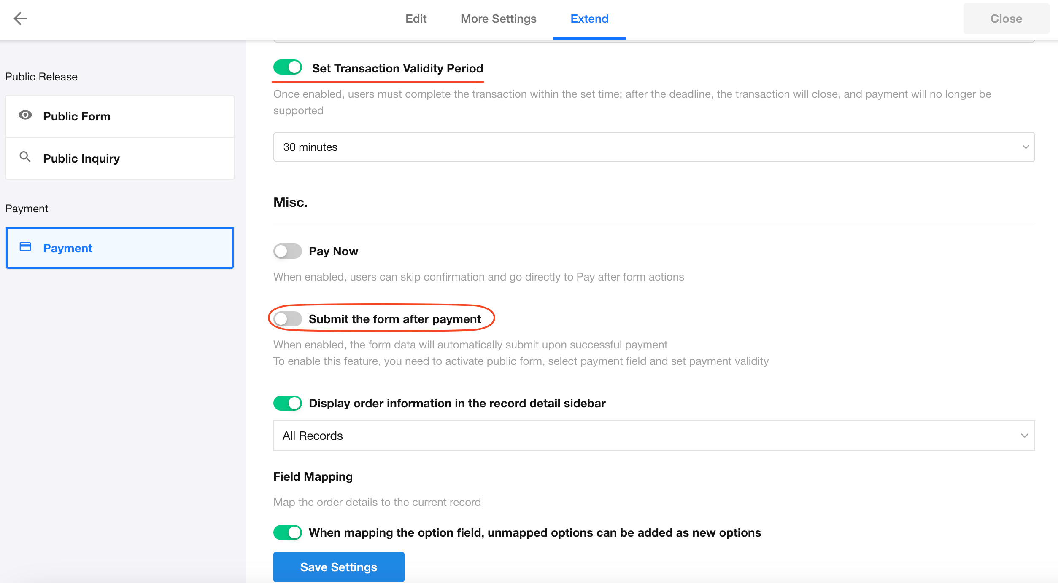Open the All Records dropdown

654,436
